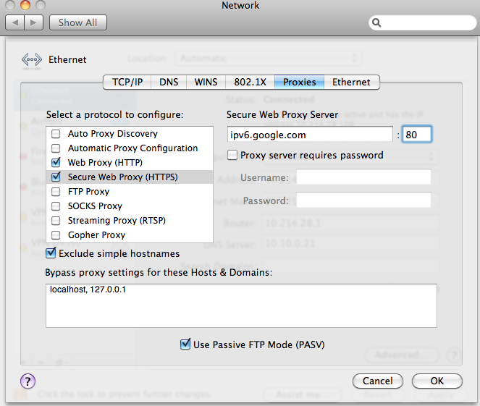Viewport: 480px width, 406px height.
Task: Toggle Use Passive FTP Mode (PASV)
Action: 185,344
